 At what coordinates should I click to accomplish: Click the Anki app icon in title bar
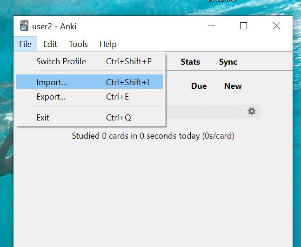pos(24,26)
